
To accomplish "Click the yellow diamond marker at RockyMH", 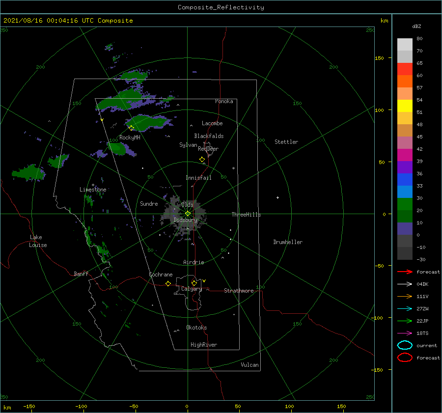I will tap(131, 128).
